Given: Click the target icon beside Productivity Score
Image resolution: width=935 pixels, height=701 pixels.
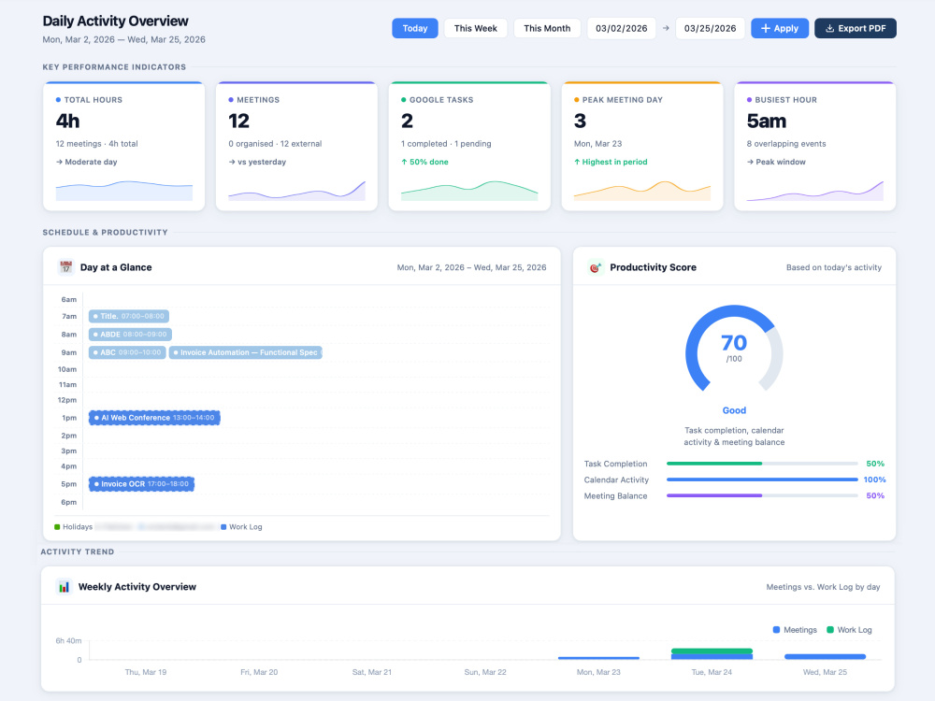Looking at the screenshot, I should click(x=595, y=267).
